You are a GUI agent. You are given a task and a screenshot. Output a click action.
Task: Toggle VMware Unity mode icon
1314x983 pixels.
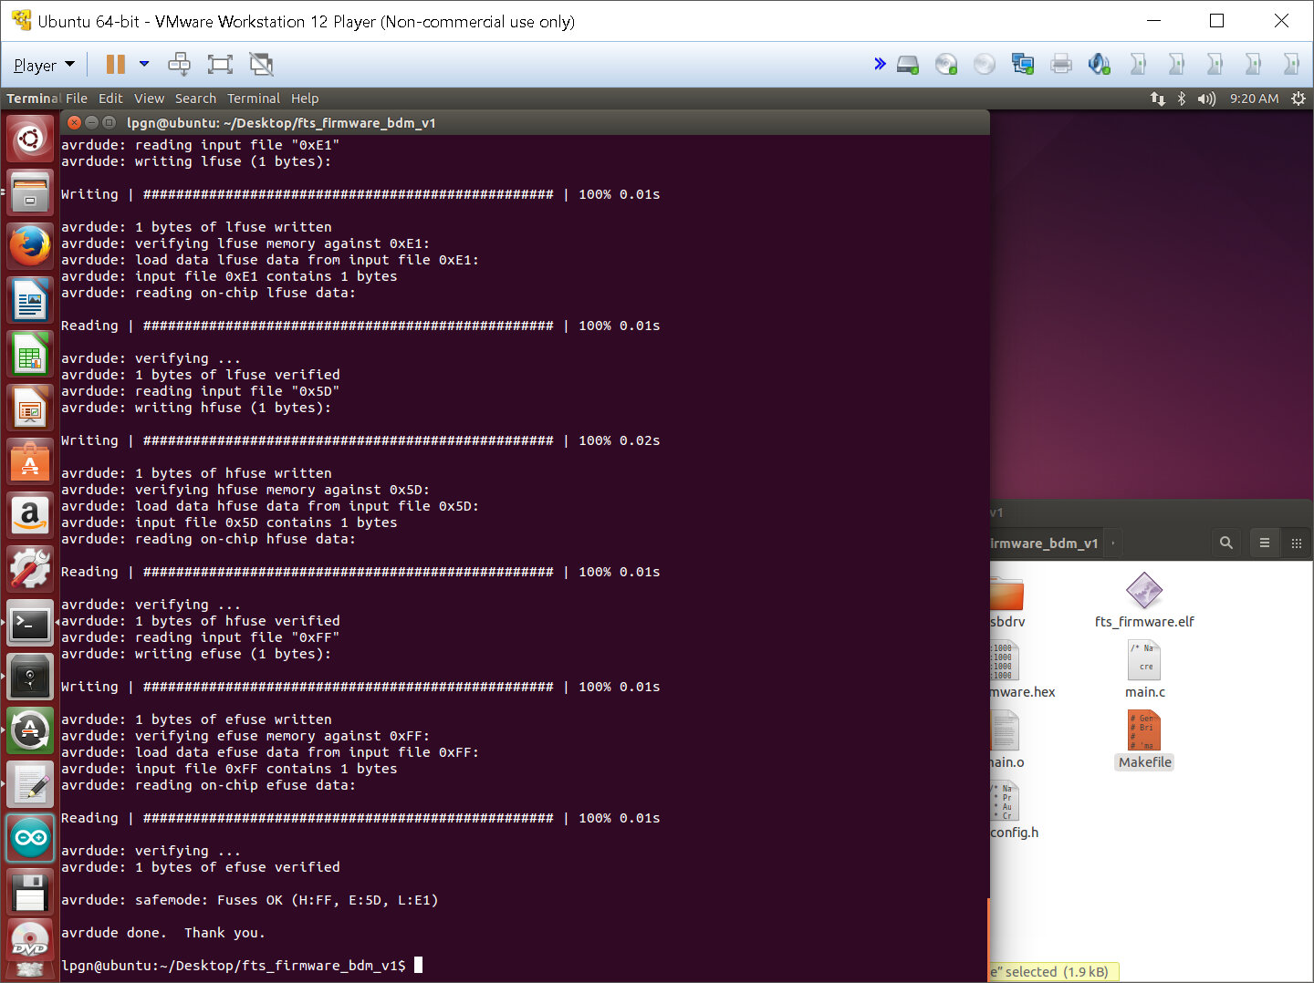click(261, 64)
